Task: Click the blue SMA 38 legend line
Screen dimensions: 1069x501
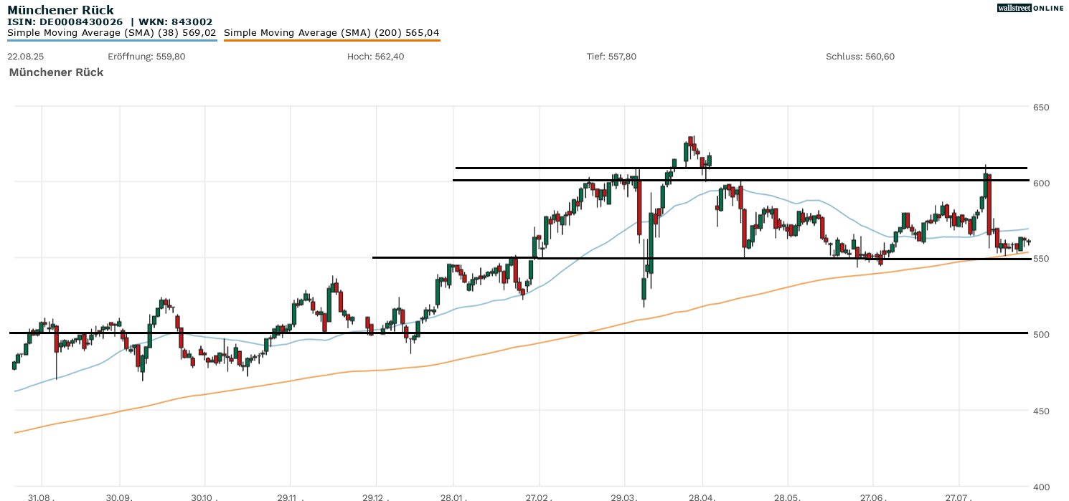Action: click(x=112, y=41)
